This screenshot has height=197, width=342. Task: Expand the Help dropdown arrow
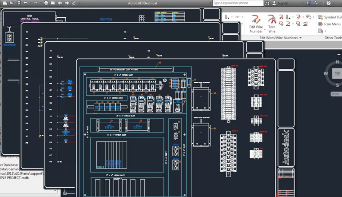tap(334, 3)
